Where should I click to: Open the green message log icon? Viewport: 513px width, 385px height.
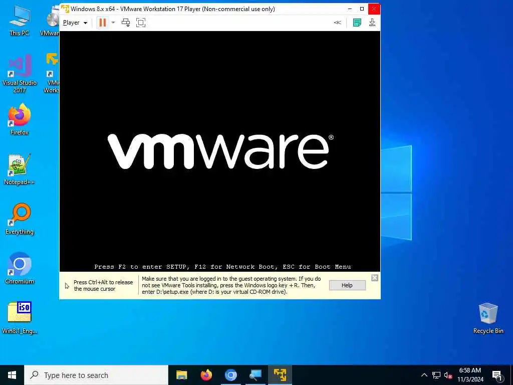coord(357,23)
